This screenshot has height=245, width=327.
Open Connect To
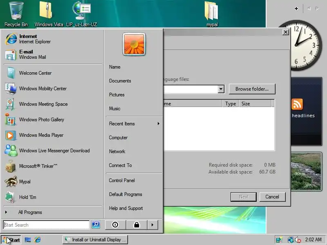134,165
